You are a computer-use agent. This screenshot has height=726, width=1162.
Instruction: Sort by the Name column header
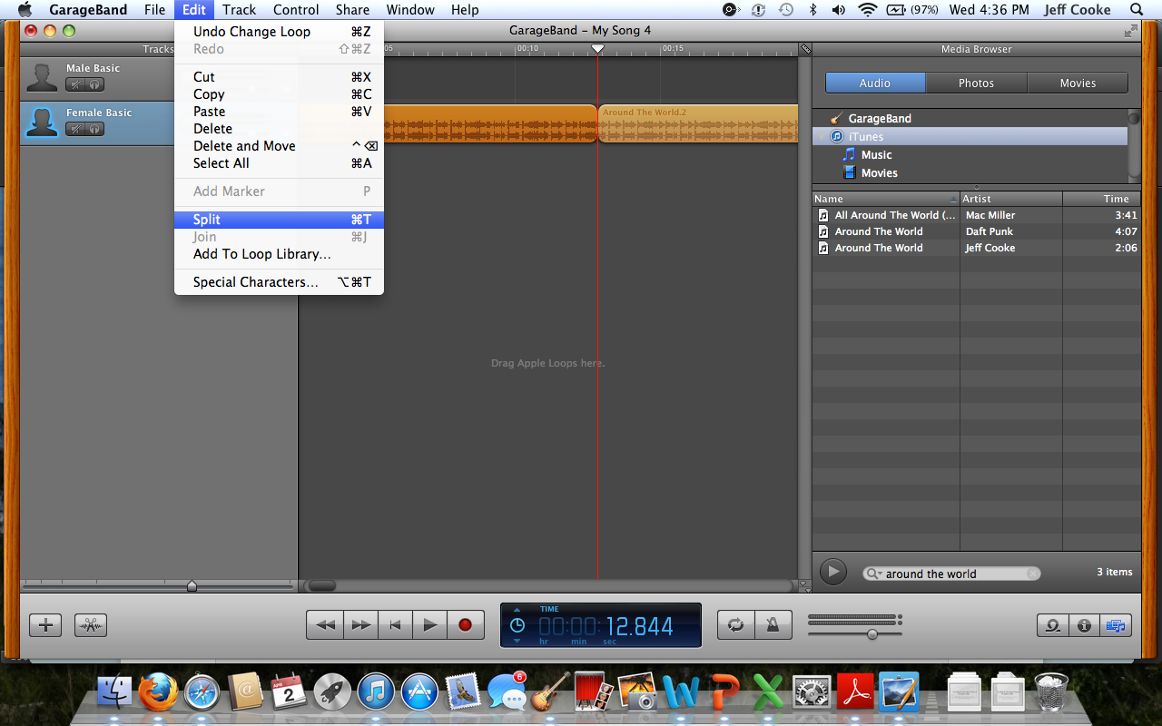tap(886, 199)
